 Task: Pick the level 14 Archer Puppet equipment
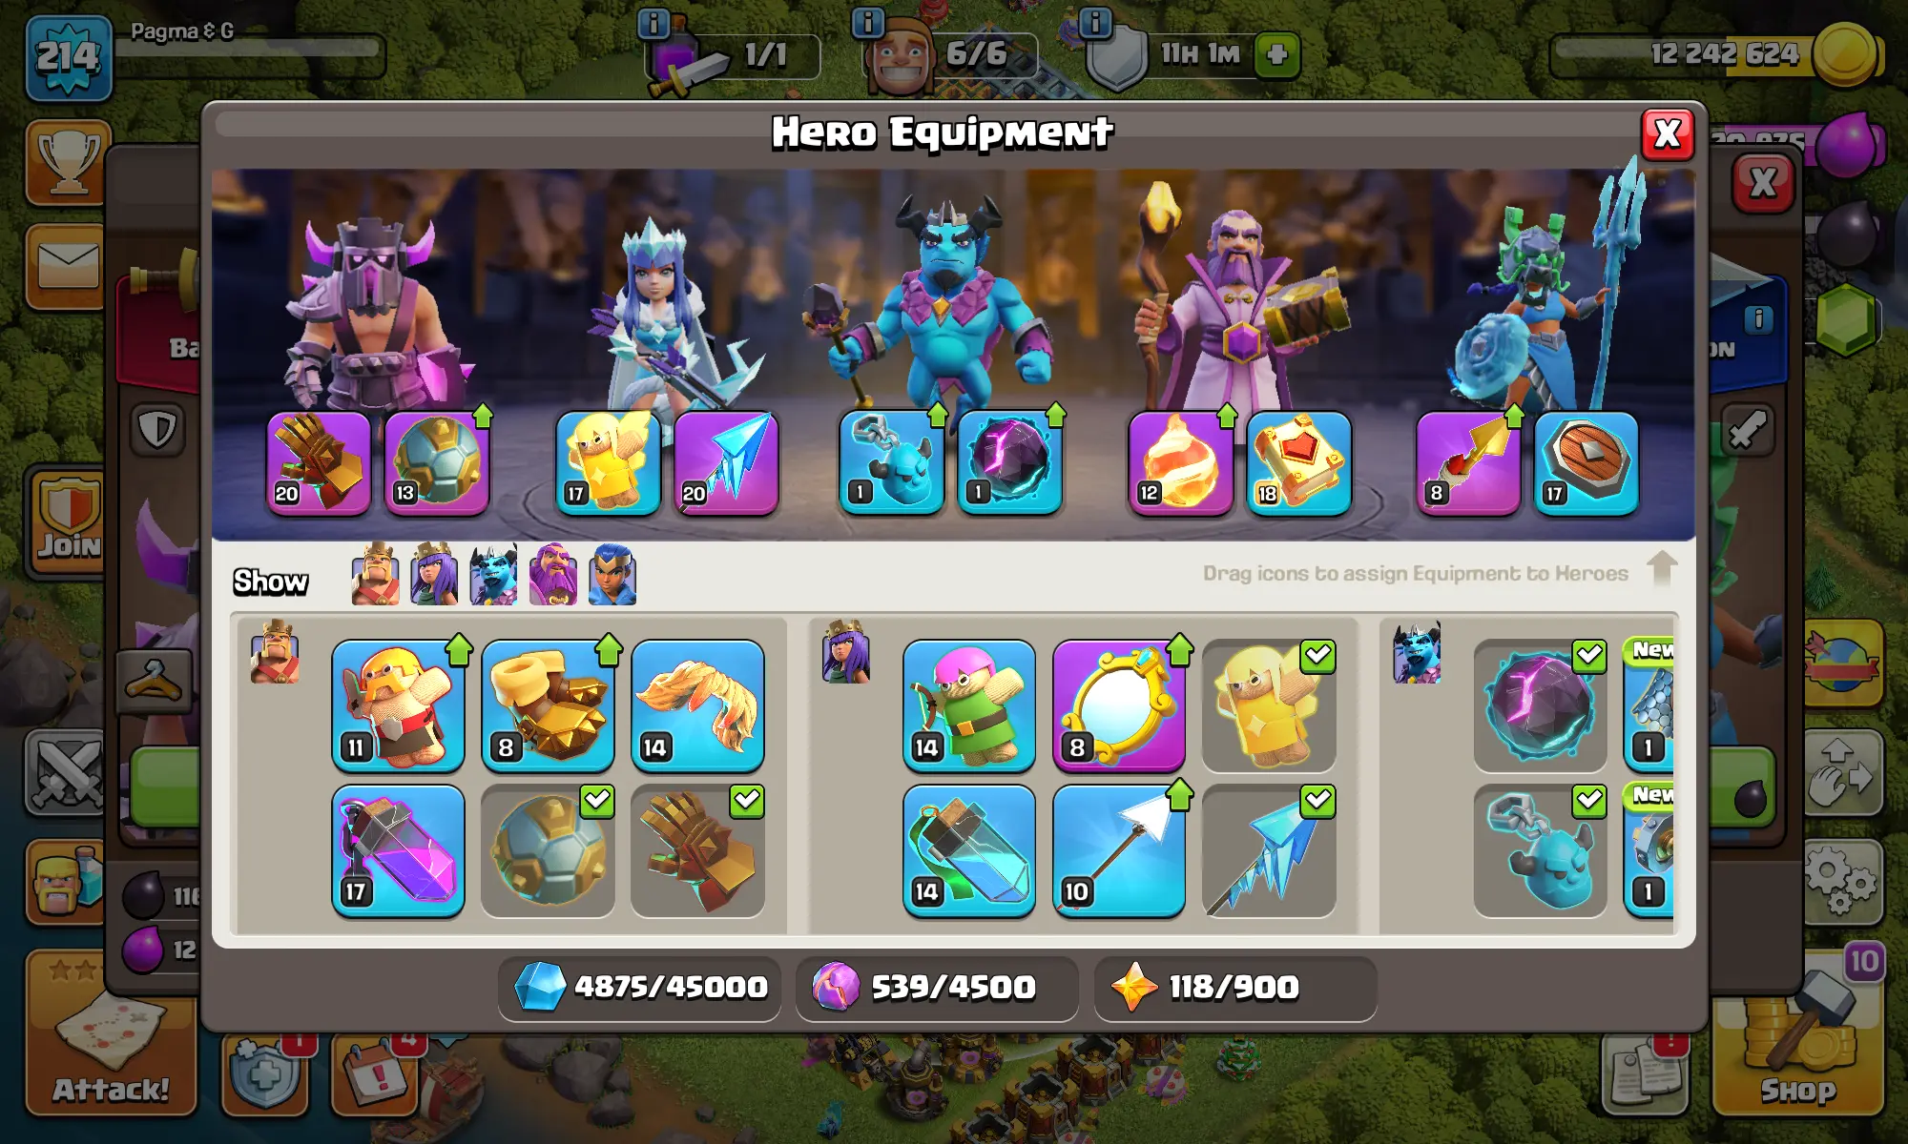pos(969,705)
